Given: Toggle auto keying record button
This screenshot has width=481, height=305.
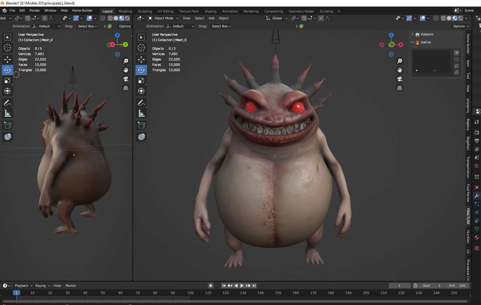Looking at the screenshot, I should [x=211, y=286].
